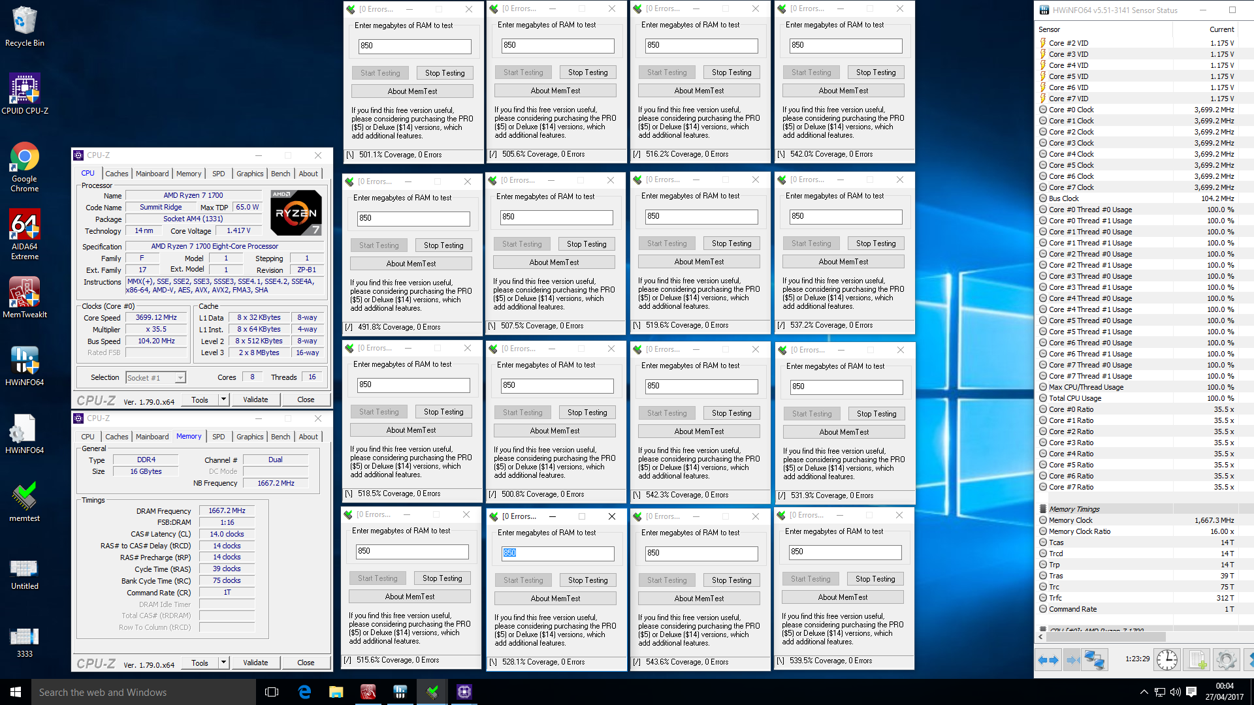1254x705 pixels.
Task: Click the HWiNFO remote network computers icon
Action: point(1095,660)
